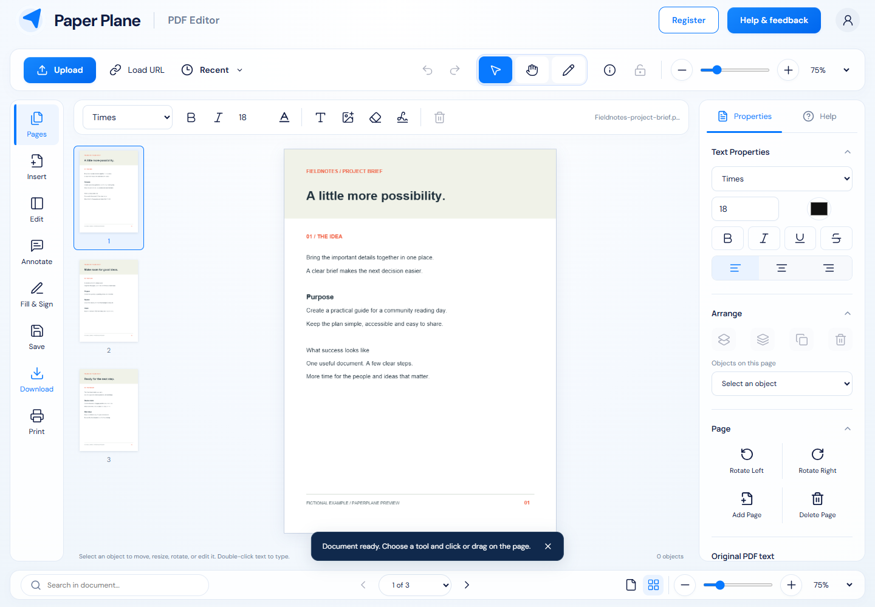Screen dimensions: 875x607
Task: Set text alignment to right
Action: (828, 268)
